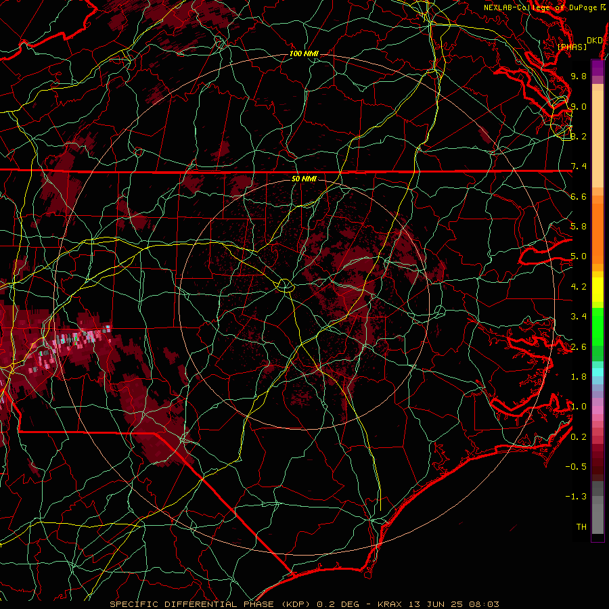Screen dimensions: 609x609
Task: Click the 9.0 value on the color scale
Action: point(579,106)
